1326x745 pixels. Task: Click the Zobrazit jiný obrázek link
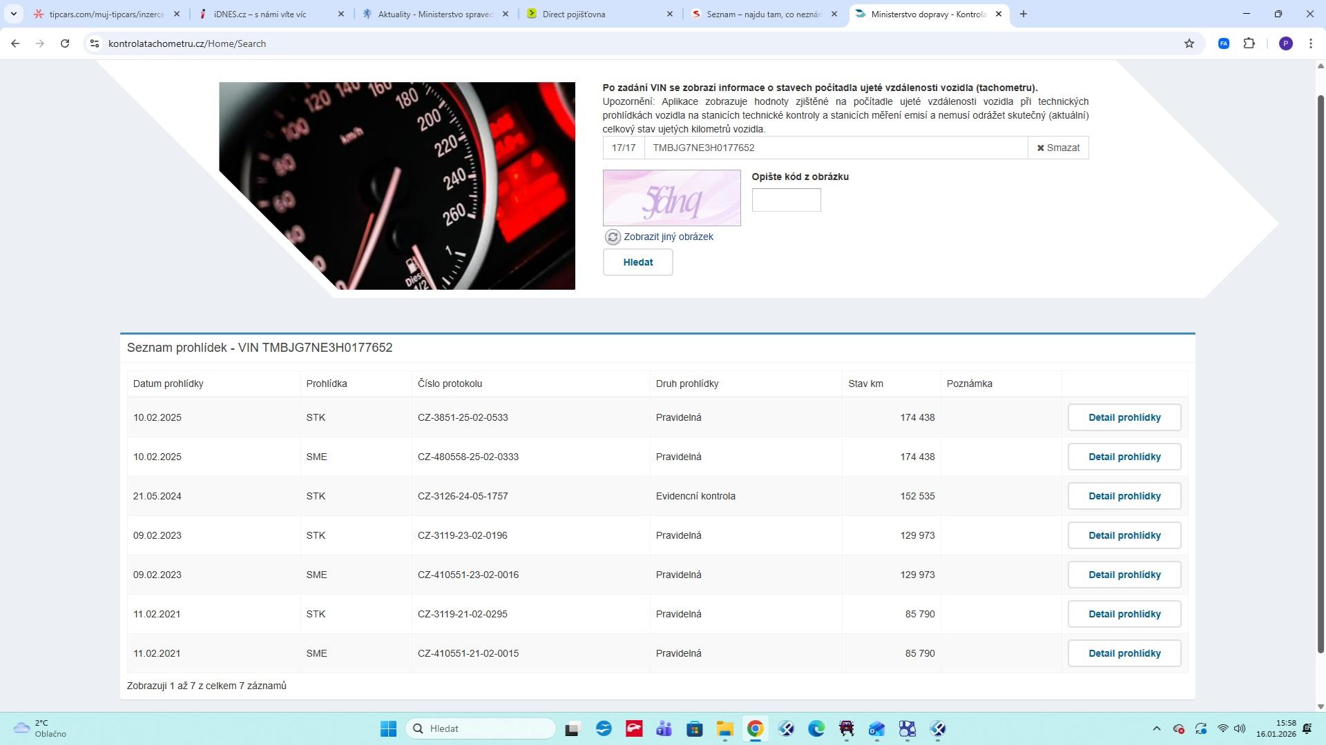coord(668,237)
